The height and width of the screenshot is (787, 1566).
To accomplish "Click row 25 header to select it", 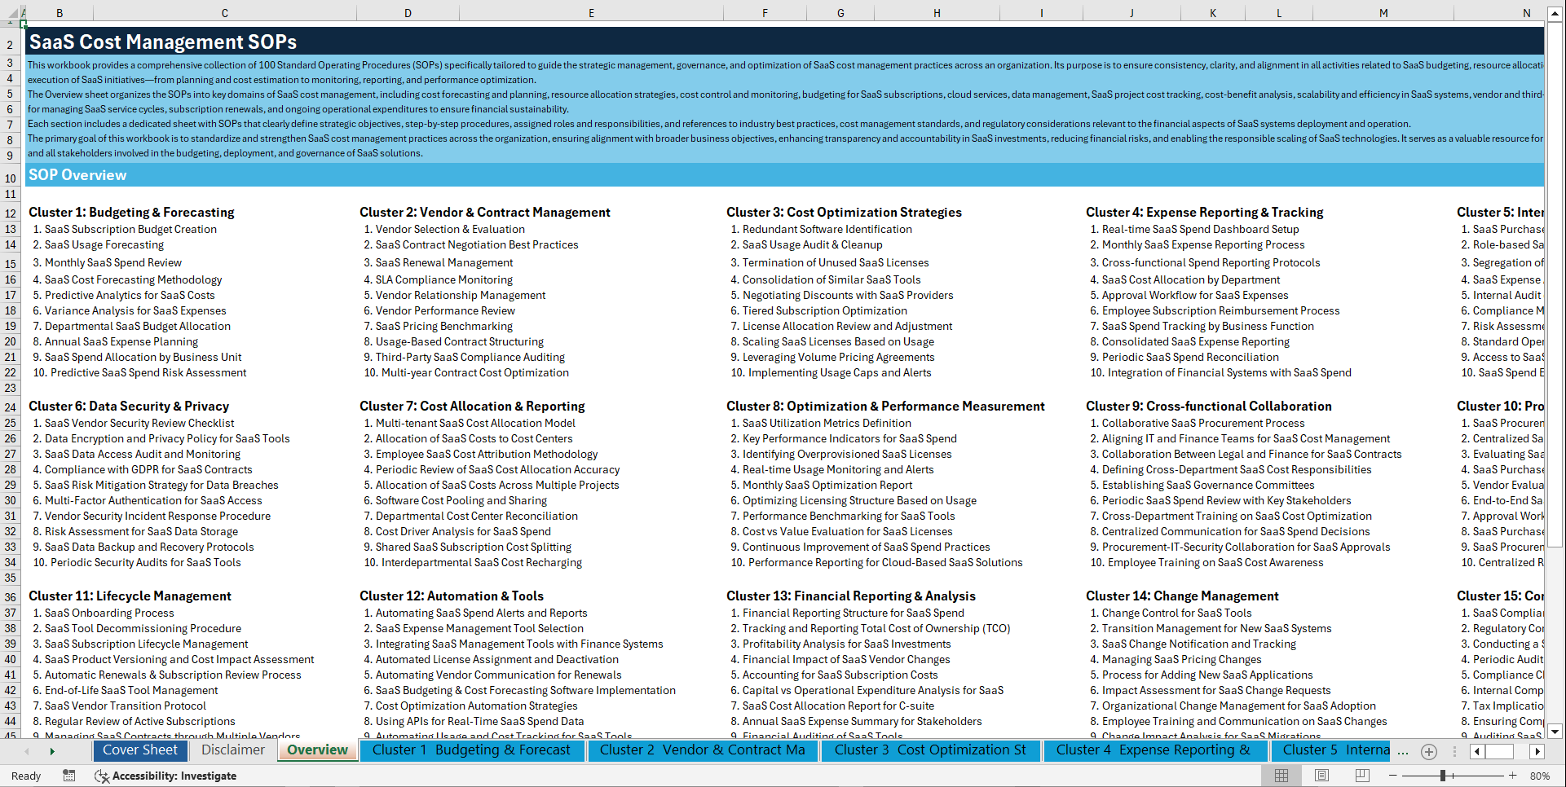I will coord(11,423).
